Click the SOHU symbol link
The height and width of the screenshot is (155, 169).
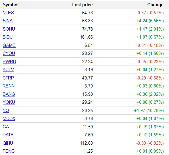pos(9,29)
